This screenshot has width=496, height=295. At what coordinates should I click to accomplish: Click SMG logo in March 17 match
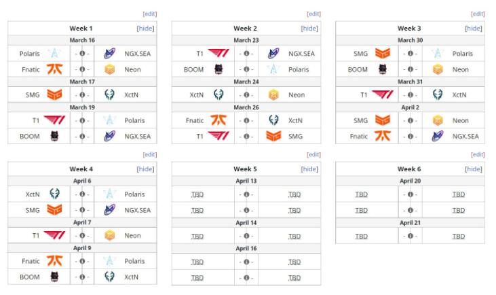click(54, 94)
